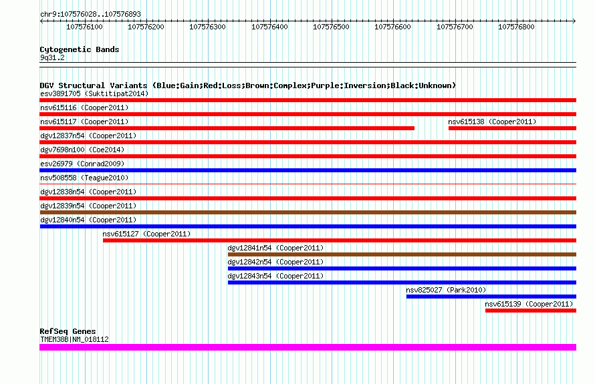Select the nsv508558 (Teague2010) label
Viewport: 595px width, 384px height.
(84, 178)
